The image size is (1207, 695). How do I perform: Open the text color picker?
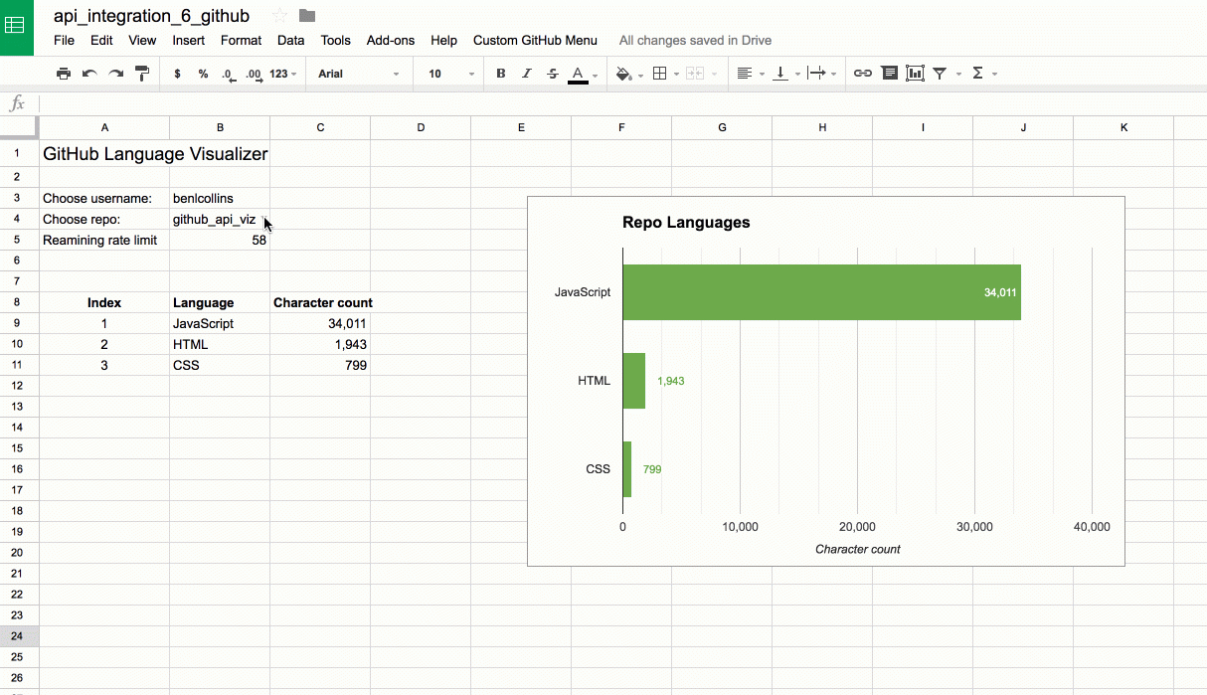click(578, 73)
